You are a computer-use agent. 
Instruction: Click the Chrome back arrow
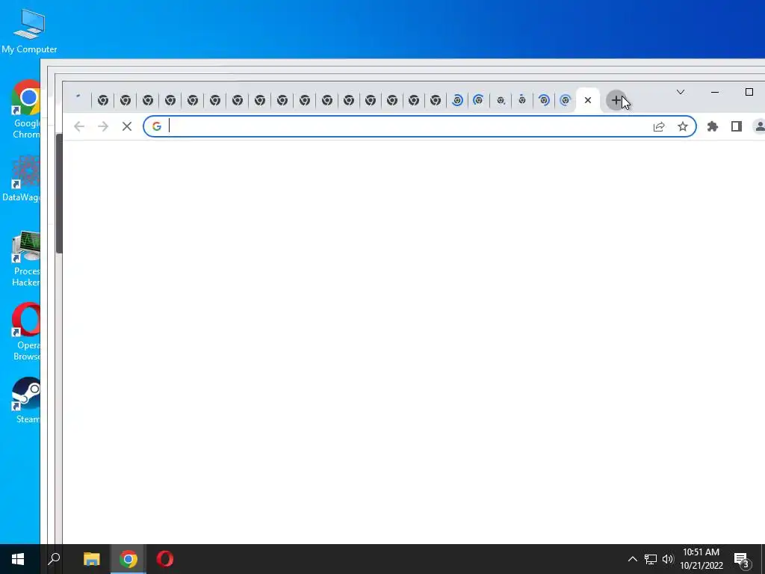(79, 126)
